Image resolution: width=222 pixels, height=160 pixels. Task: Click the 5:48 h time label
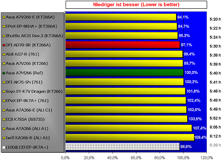[215, 100]
